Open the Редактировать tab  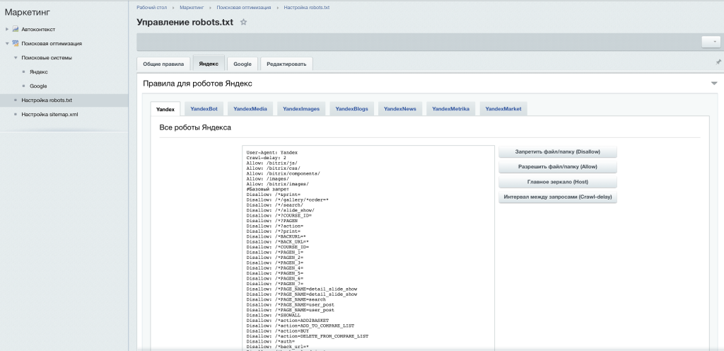pyautogui.click(x=286, y=64)
